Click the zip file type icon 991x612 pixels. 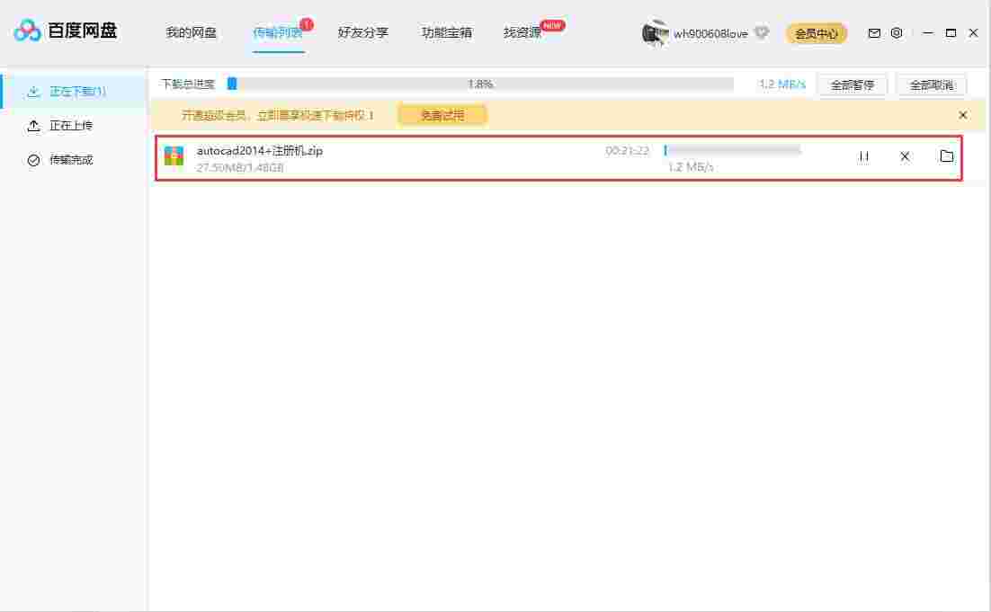(174, 155)
